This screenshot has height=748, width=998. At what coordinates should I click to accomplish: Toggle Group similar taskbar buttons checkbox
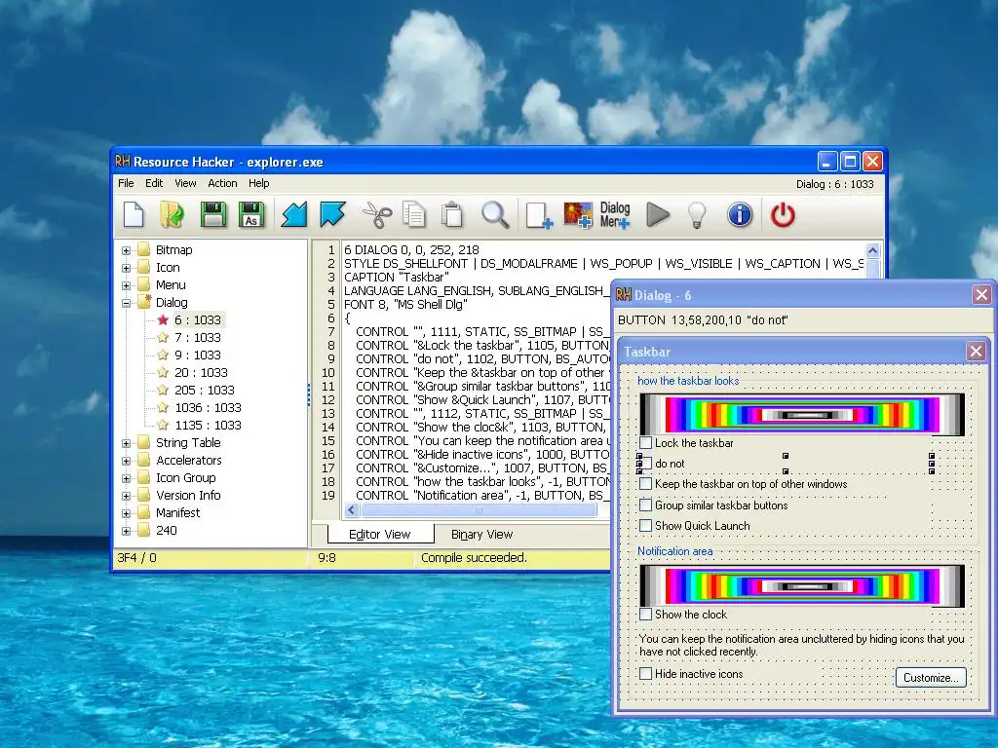tap(645, 505)
